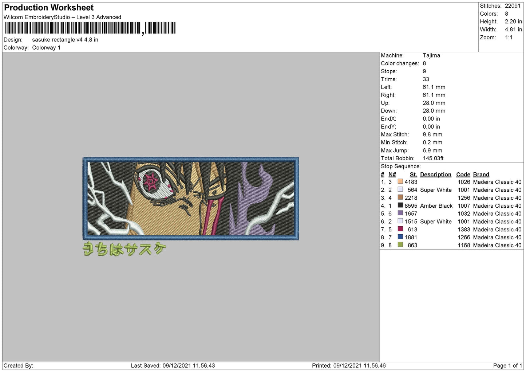Click the Machine value 'Tajima'
The image size is (526, 372).
pyautogui.click(x=431, y=55)
